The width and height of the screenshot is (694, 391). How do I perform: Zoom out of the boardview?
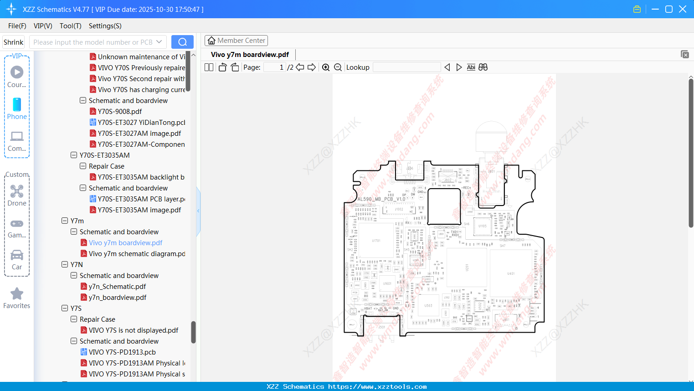point(338,67)
